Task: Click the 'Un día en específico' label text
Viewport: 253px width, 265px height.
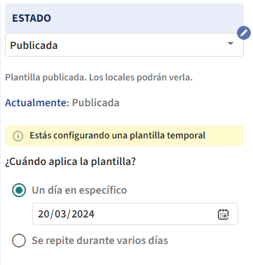Action: pyautogui.click(x=79, y=190)
